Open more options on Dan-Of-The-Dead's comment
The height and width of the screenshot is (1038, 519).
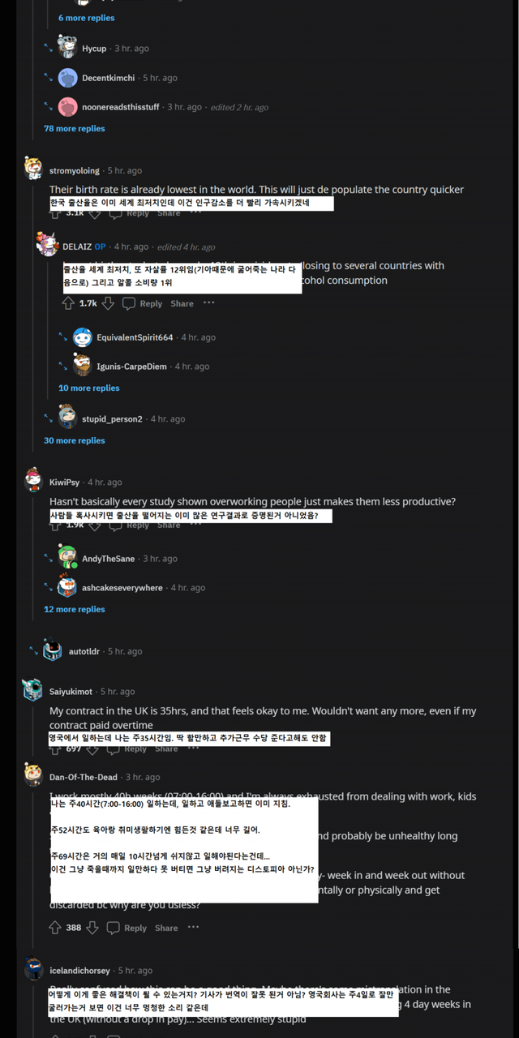click(194, 928)
